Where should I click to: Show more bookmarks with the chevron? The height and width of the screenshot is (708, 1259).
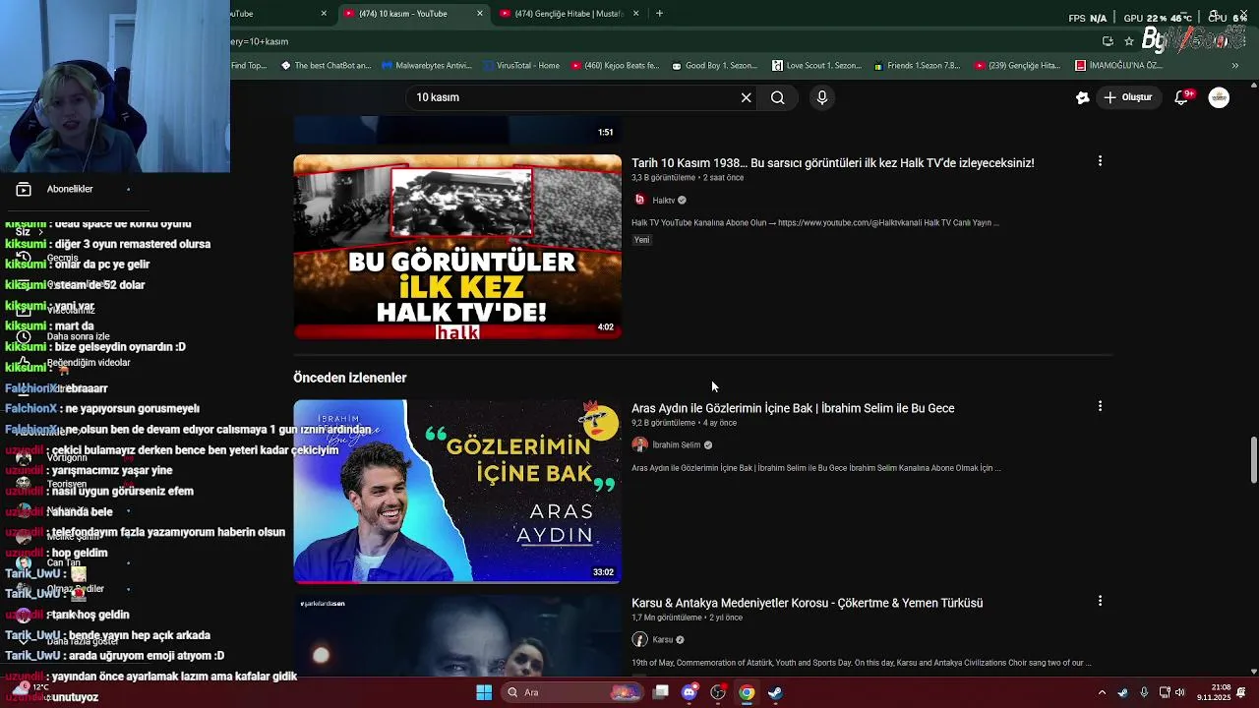1235,66
